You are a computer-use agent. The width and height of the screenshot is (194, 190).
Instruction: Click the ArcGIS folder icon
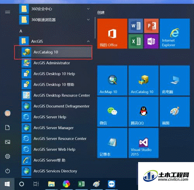pos(24,41)
